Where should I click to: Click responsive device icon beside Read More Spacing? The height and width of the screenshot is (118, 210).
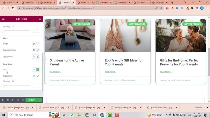coord(13,81)
